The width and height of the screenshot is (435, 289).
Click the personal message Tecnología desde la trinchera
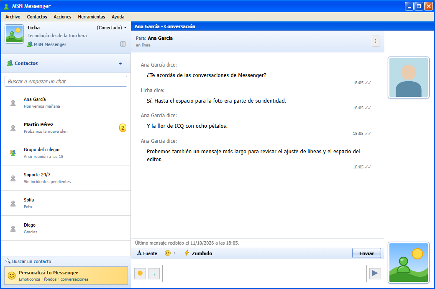coord(57,36)
